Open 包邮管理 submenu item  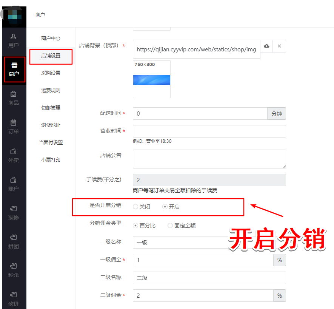[51, 108]
